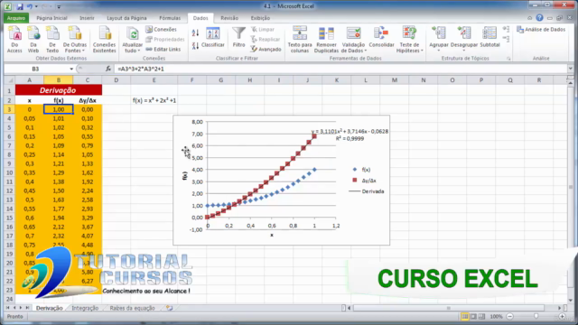The width and height of the screenshot is (578, 325).
Task: Click Derivada legend entry in chart
Action: coord(367,191)
